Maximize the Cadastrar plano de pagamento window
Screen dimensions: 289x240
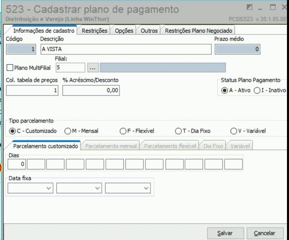273,7
